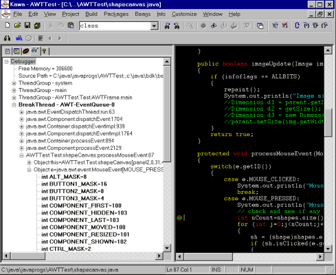Click the blue arrow icon right of the gray circle

pyautogui.click(x=214, y=25)
